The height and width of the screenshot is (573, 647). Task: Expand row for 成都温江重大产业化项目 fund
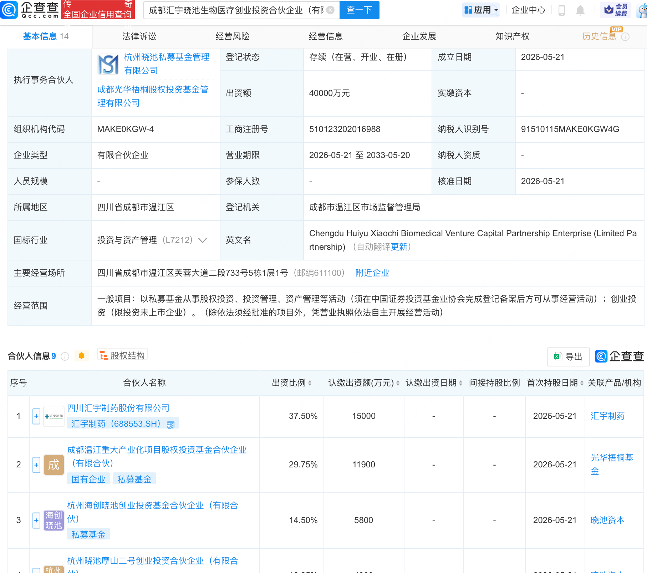click(36, 465)
